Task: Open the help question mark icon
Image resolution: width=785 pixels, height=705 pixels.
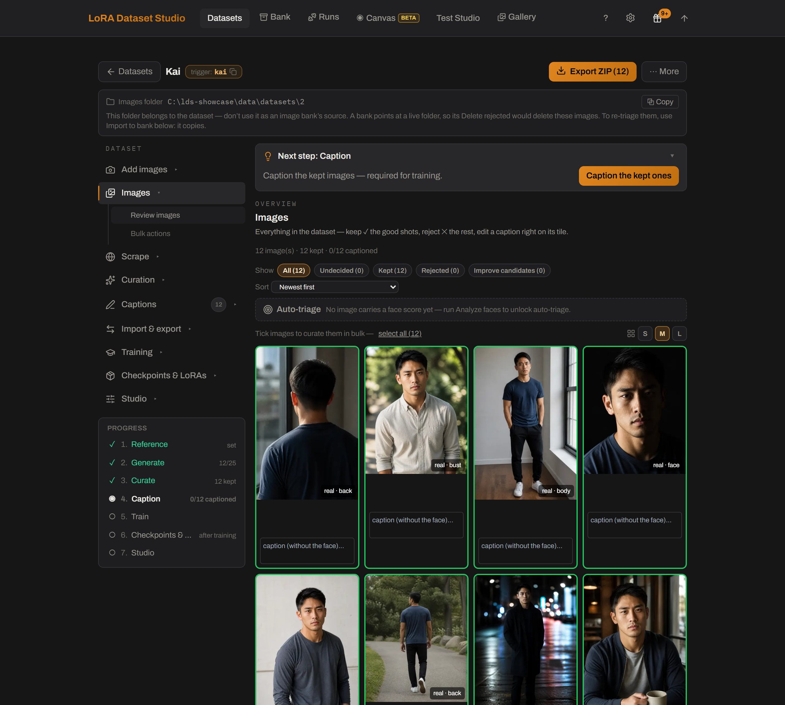Action: [x=605, y=18]
